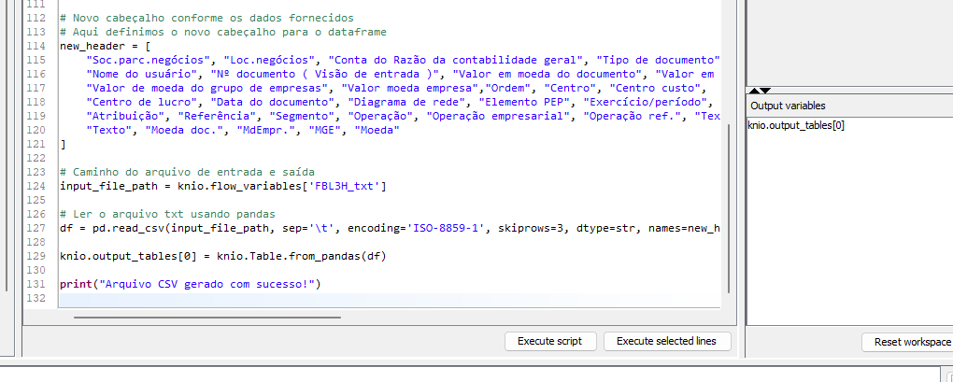Click the "Soc.parc.negócios" string in header list
Viewport: 953px width, 382px height.
point(133,60)
